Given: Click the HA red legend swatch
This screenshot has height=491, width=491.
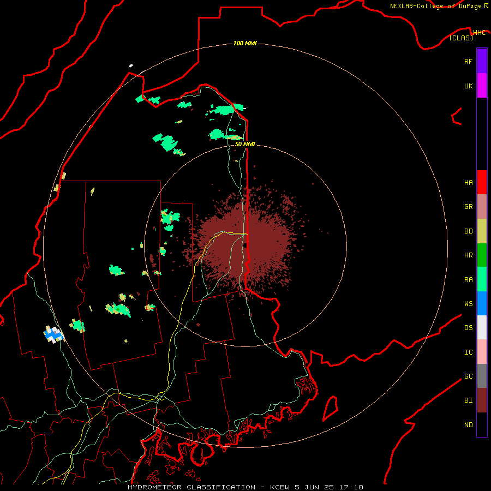Looking at the screenshot, I should pos(482,182).
